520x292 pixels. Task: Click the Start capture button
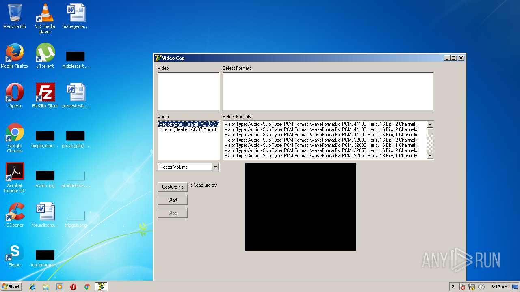click(x=173, y=200)
